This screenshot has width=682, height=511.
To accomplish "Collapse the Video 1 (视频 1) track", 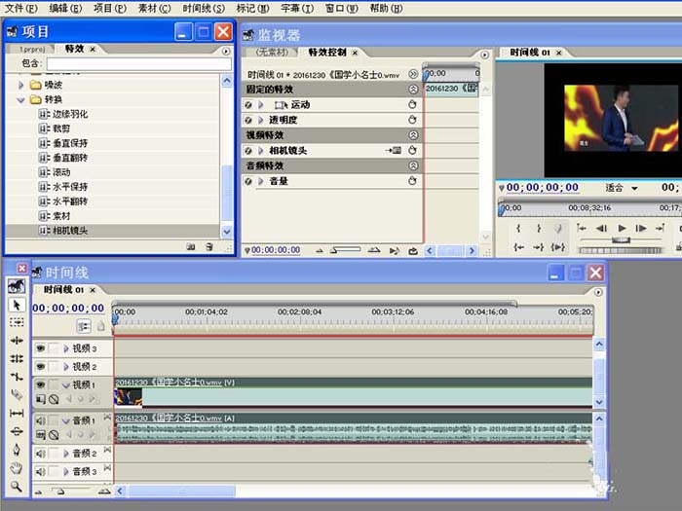I will (x=66, y=385).
